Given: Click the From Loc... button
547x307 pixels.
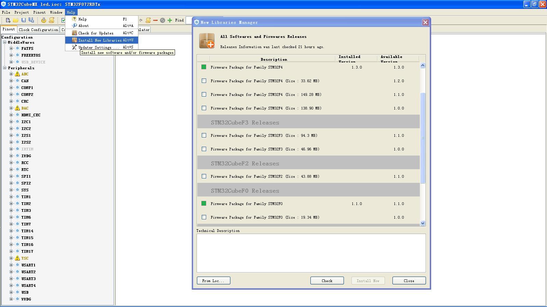Looking at the screenshot, I should tap(214, 281).
